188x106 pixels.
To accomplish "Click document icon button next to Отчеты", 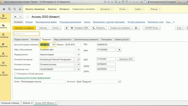I will [x=67, y=28].
